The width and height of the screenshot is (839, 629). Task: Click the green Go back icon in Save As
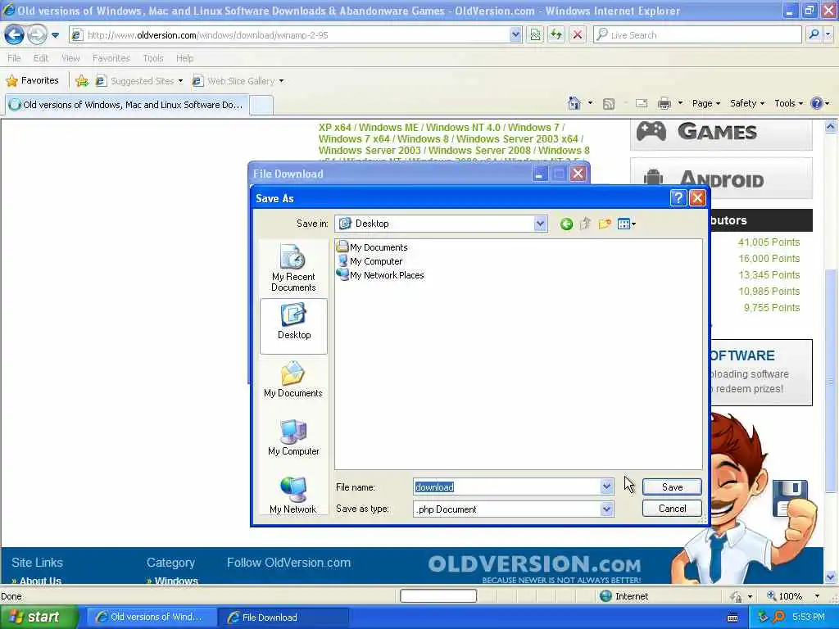pos(567,224)
